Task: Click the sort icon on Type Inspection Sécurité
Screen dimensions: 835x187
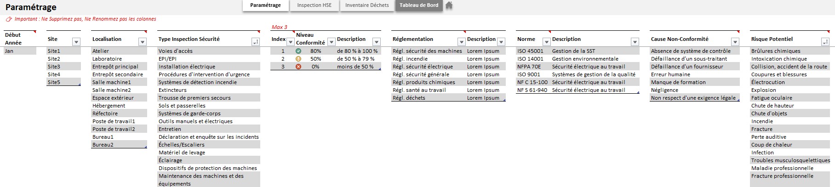Action: click(x=256, y=42)
